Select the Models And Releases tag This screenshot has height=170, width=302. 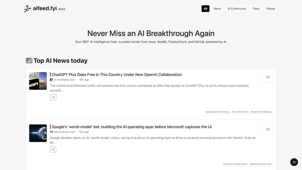tap(261, 112)
